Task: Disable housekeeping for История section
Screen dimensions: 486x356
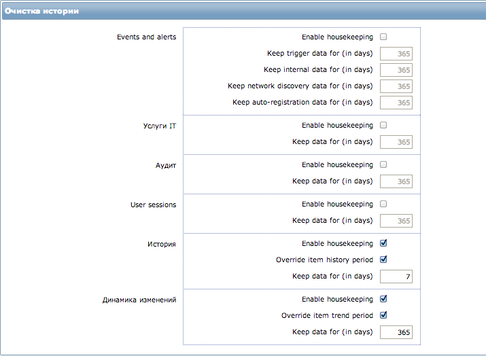Action: coord(383,243)
